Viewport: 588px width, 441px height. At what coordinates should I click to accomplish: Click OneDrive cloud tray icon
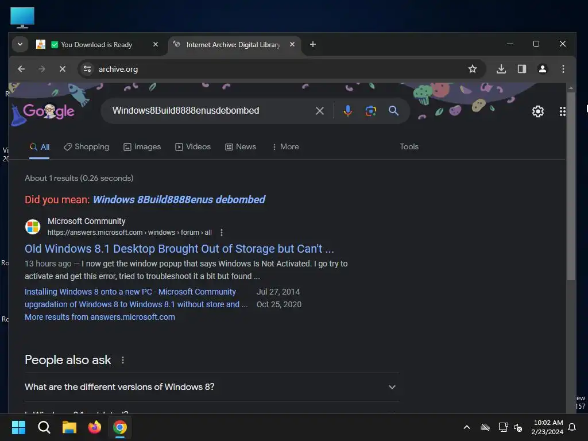(x=485, y=427)
